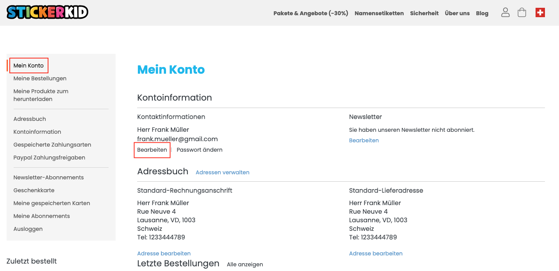The height and width of the screenshot is (271, 559).
Task: Open Pakete & Angebote (-30%) menu
Action: 311,13
